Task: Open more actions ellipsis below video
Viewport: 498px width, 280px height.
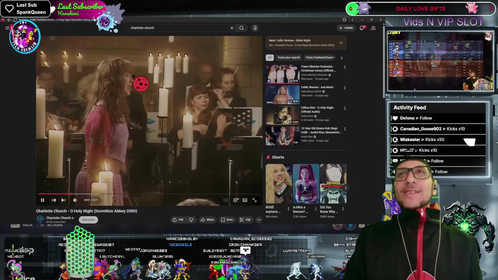Action: click(x=259, y=220)
